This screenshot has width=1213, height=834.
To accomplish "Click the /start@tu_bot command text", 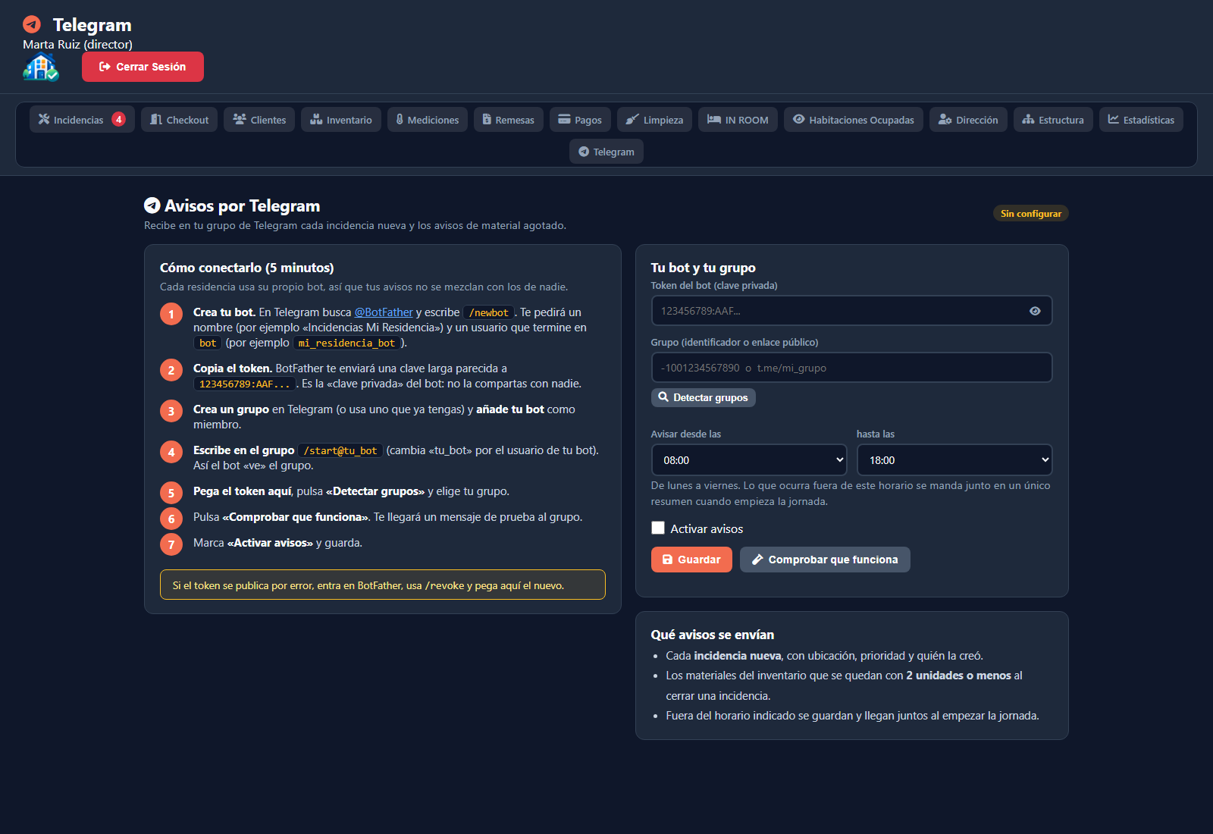I will coord(340,450).
